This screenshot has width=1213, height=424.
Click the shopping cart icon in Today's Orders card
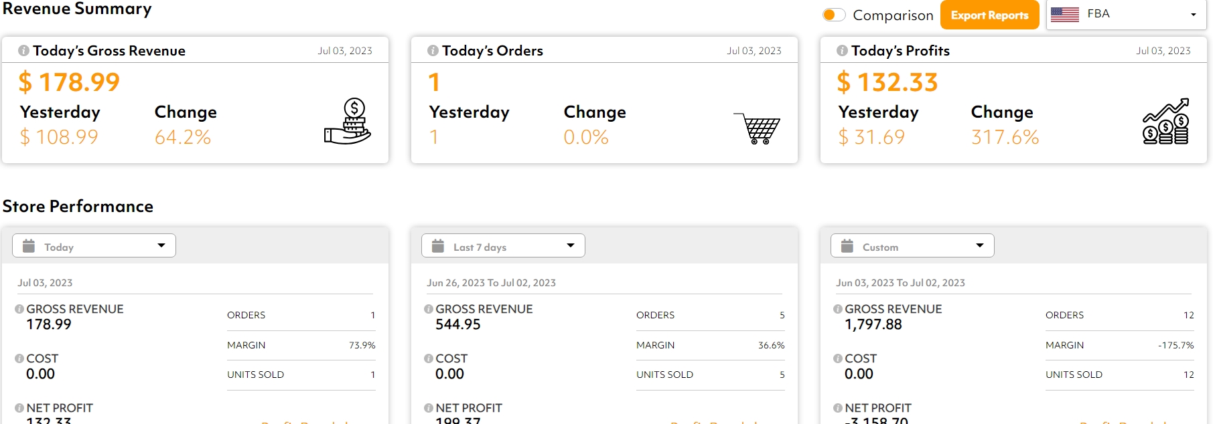click(x=758, y=127)
